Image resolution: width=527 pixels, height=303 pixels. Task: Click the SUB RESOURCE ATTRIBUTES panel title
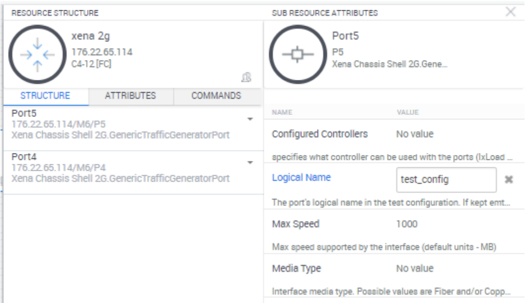pyautogui.click(x=325, y=13)
